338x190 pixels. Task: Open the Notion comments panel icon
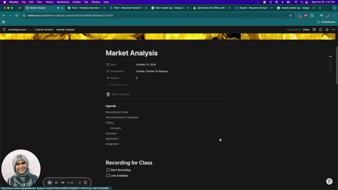point(314,30)
